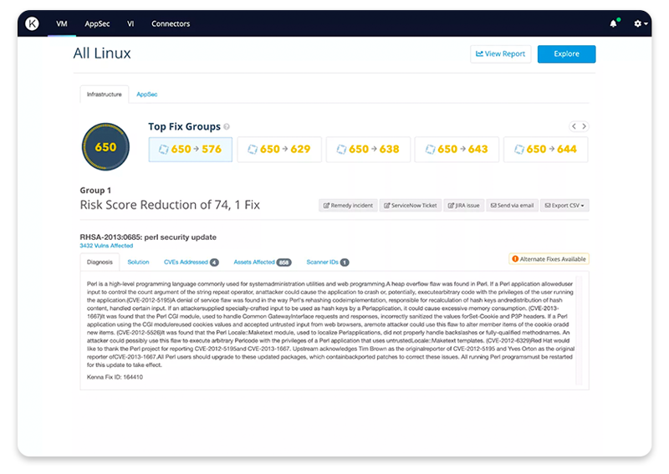The image size is (669, 474).
Task: Click the Kenna K logo icon
Action: (x=32, y=23)
